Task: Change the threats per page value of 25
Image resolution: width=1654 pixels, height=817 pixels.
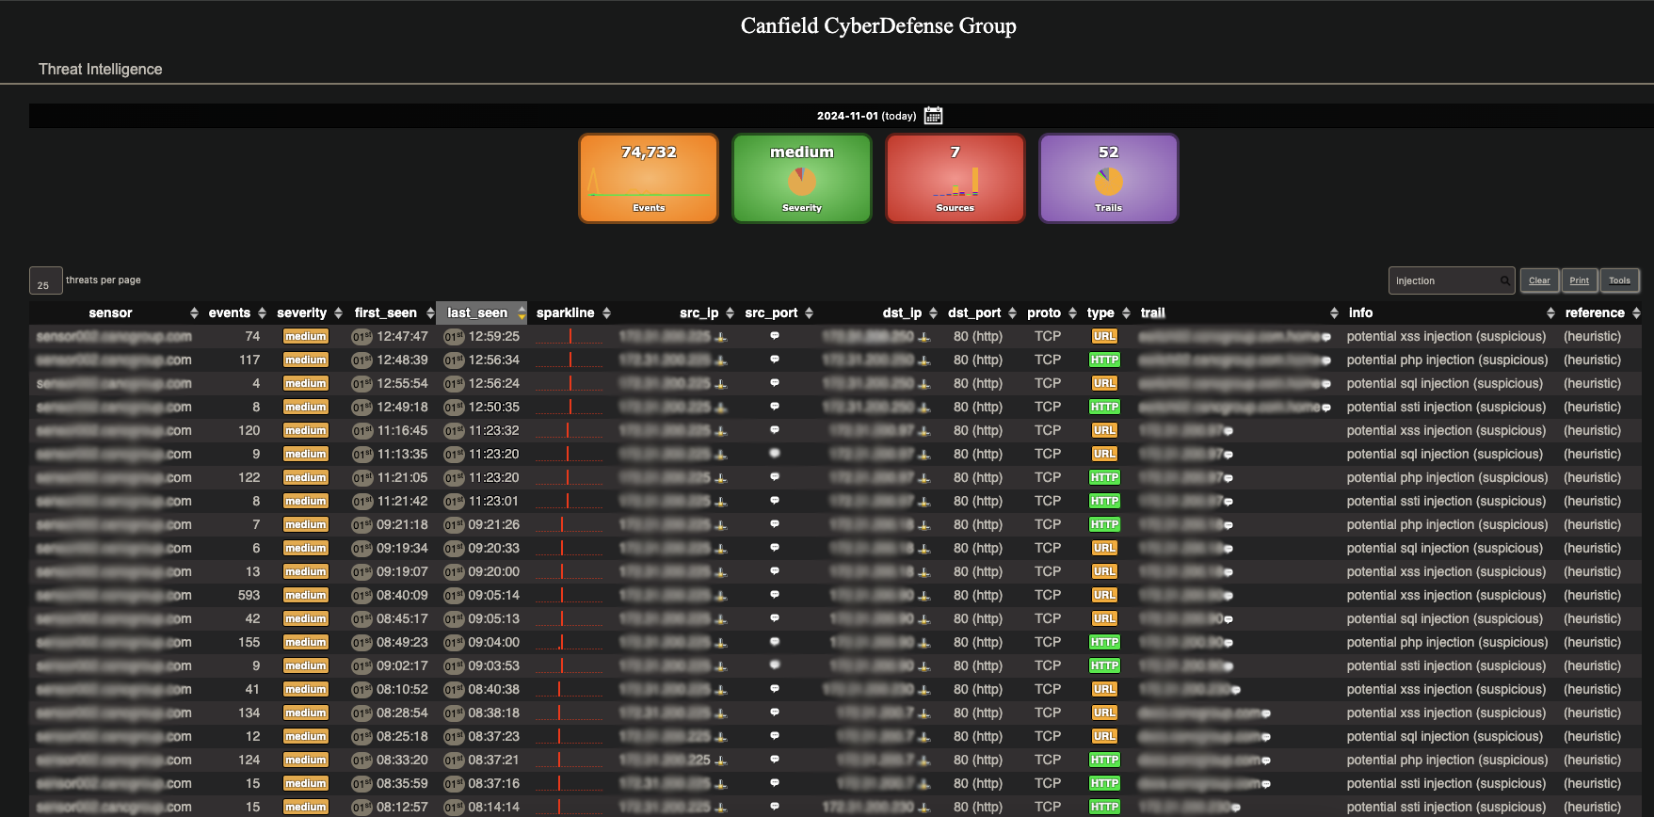Action: (45, 281)
